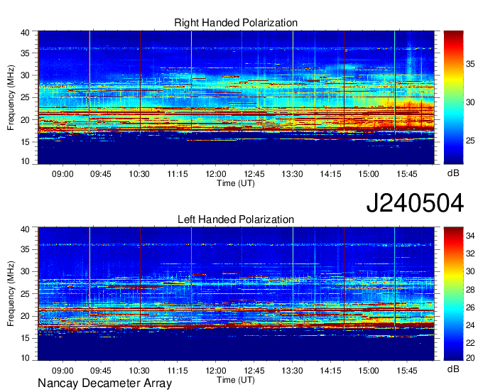Click 26 dB tick on bottom color bar
Image resolution: width=483 pixels, height=392 pixels.
(470, 307)
